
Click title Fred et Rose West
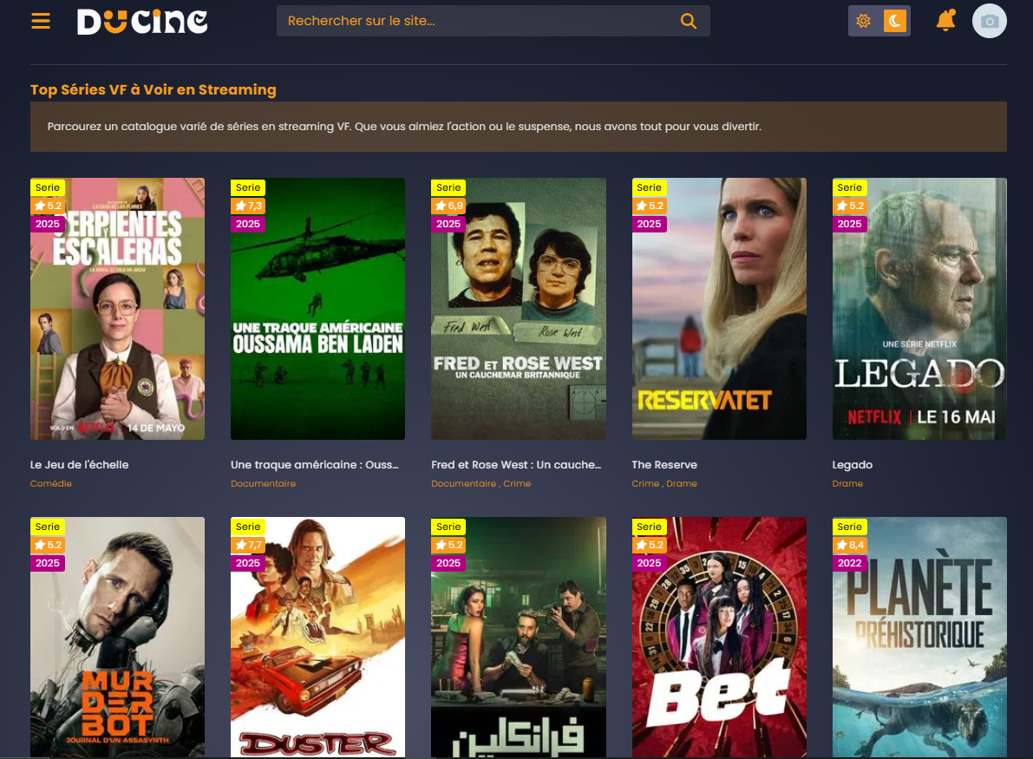point(516,464)
